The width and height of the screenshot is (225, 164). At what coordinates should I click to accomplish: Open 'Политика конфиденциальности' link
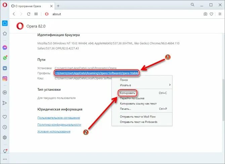tap(59, 125)
